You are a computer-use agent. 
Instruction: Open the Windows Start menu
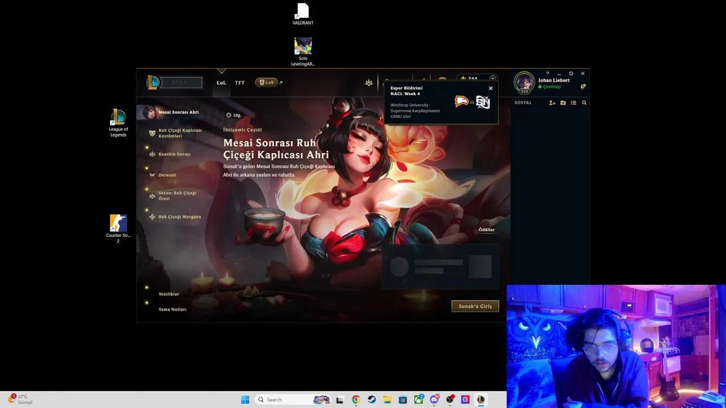click(x=245, y=399)
